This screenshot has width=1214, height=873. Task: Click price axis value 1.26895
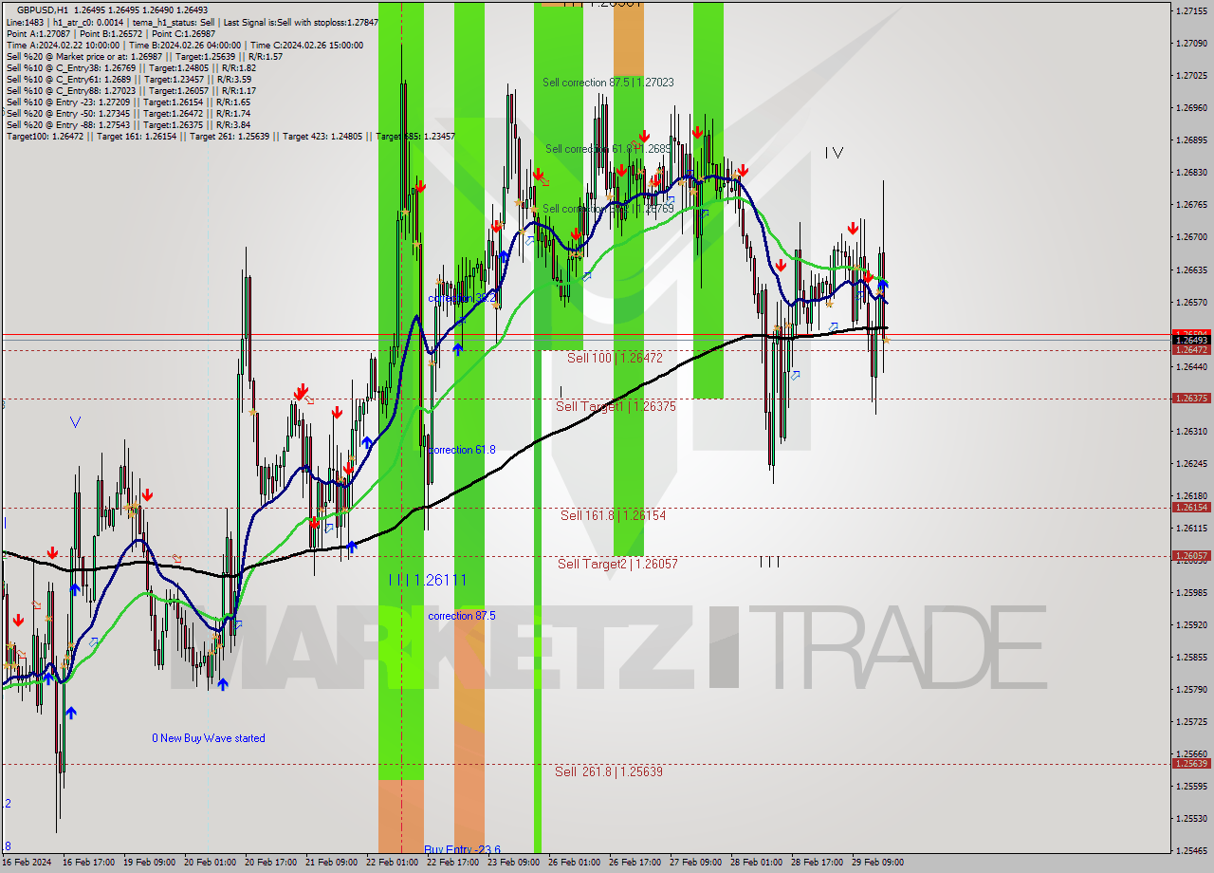pyautogui.click(x=1191, y=140)
